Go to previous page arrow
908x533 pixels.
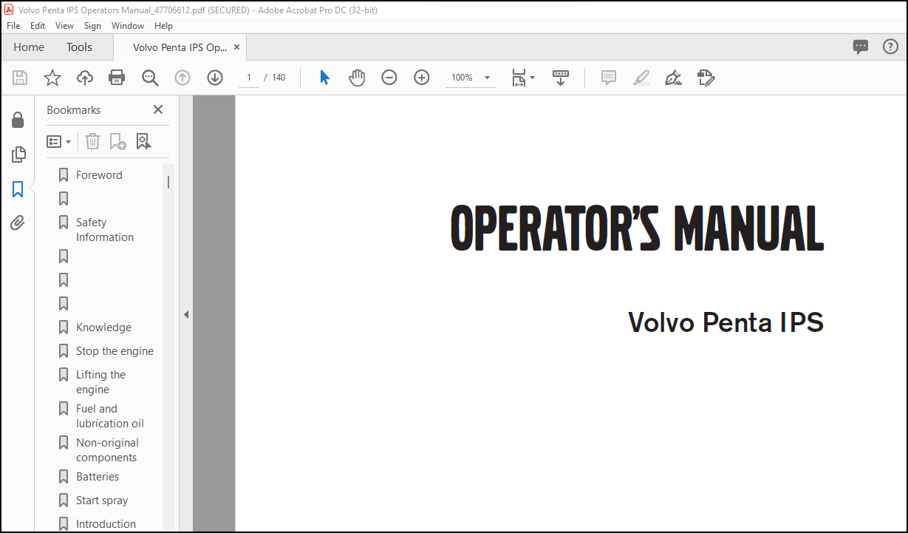182,78
